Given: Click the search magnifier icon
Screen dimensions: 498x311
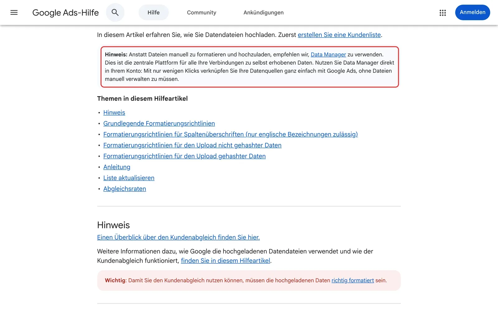Looking at the screenshot, I should [x=115, y=12].
